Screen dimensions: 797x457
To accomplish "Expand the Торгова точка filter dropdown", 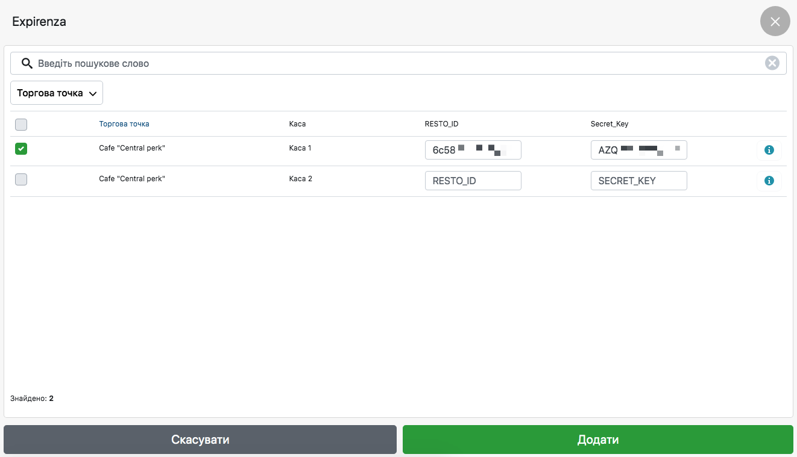I will click(57, 93).
